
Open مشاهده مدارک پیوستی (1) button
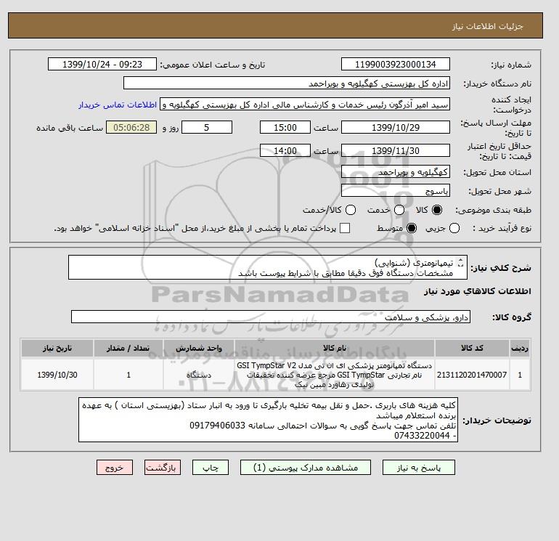pos(306,468)
